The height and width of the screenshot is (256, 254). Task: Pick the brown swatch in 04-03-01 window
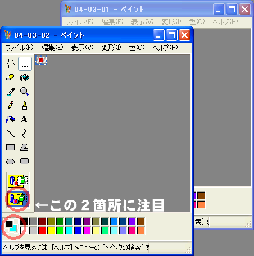(201, 196)
